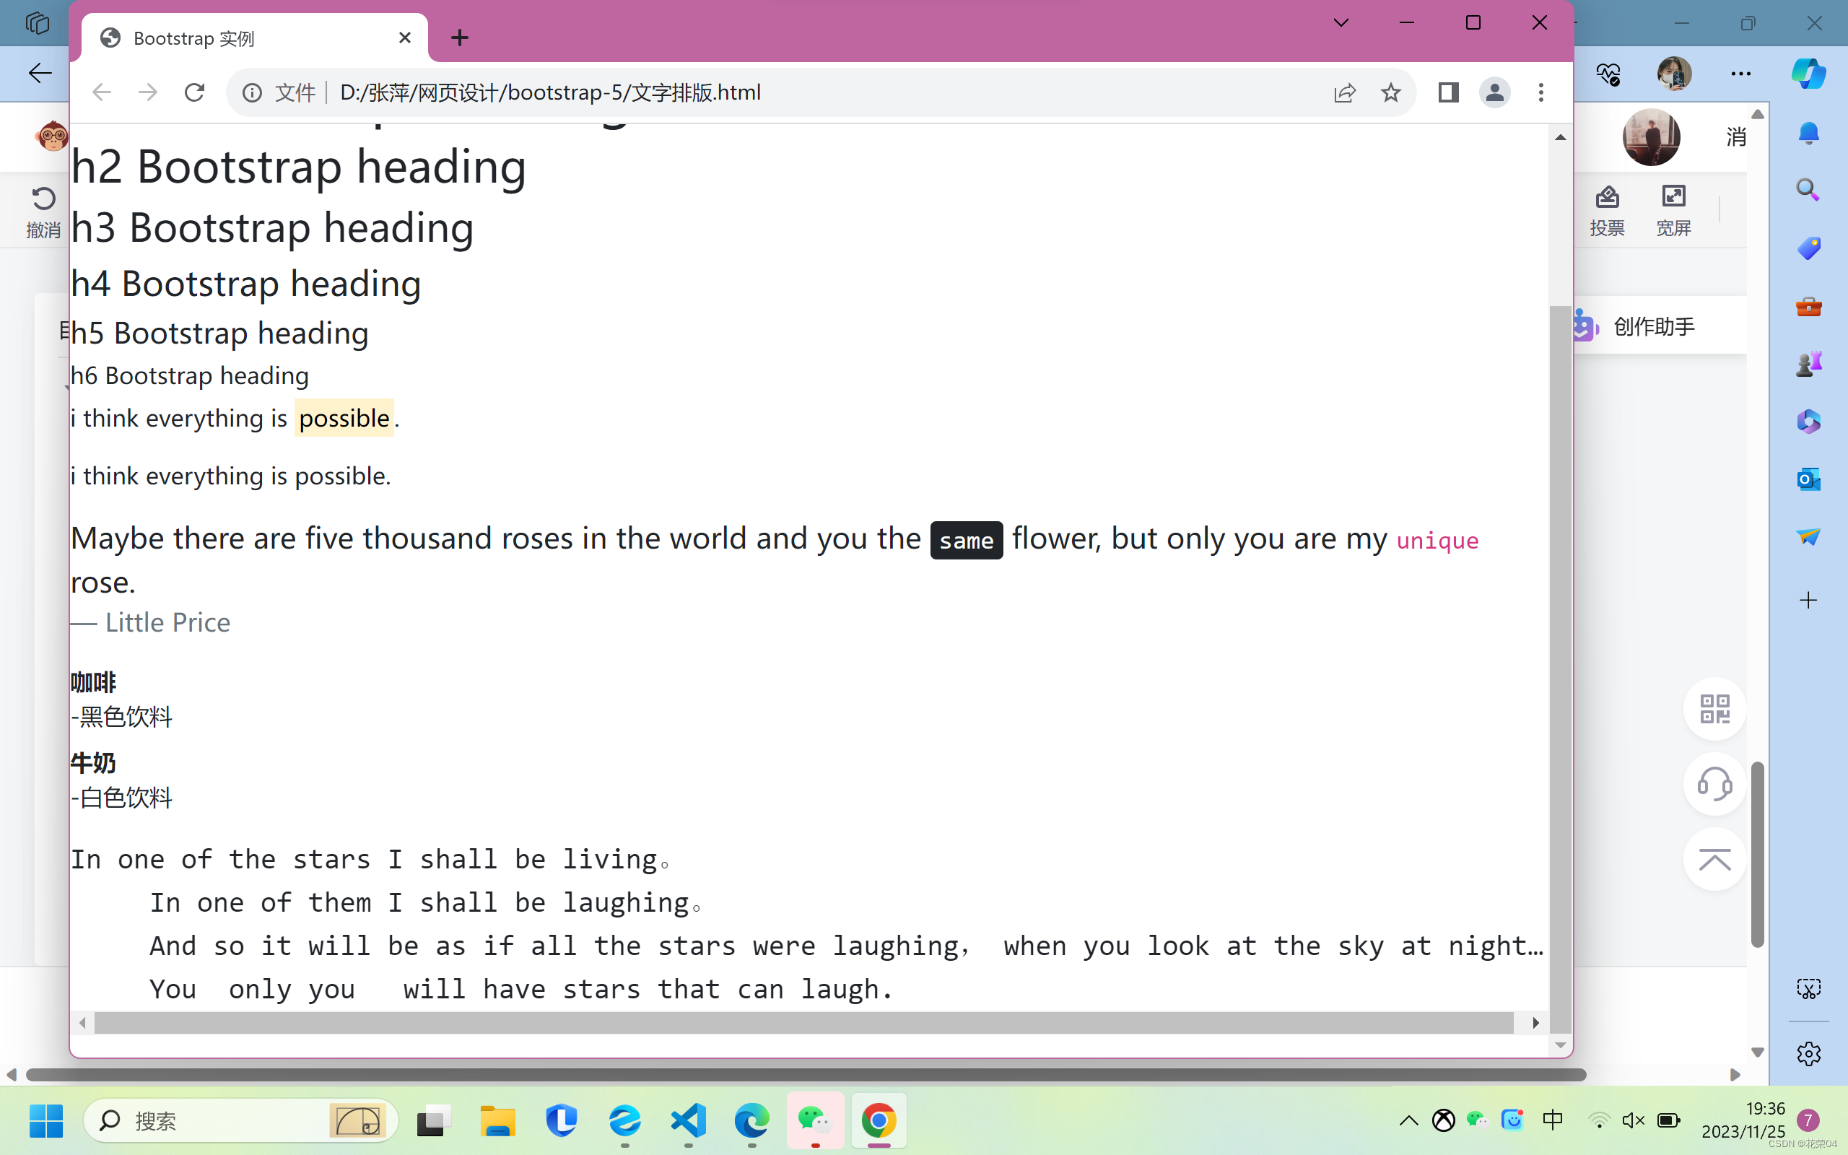
Task: Click the address bar URL
Action: tap(550, 92)
